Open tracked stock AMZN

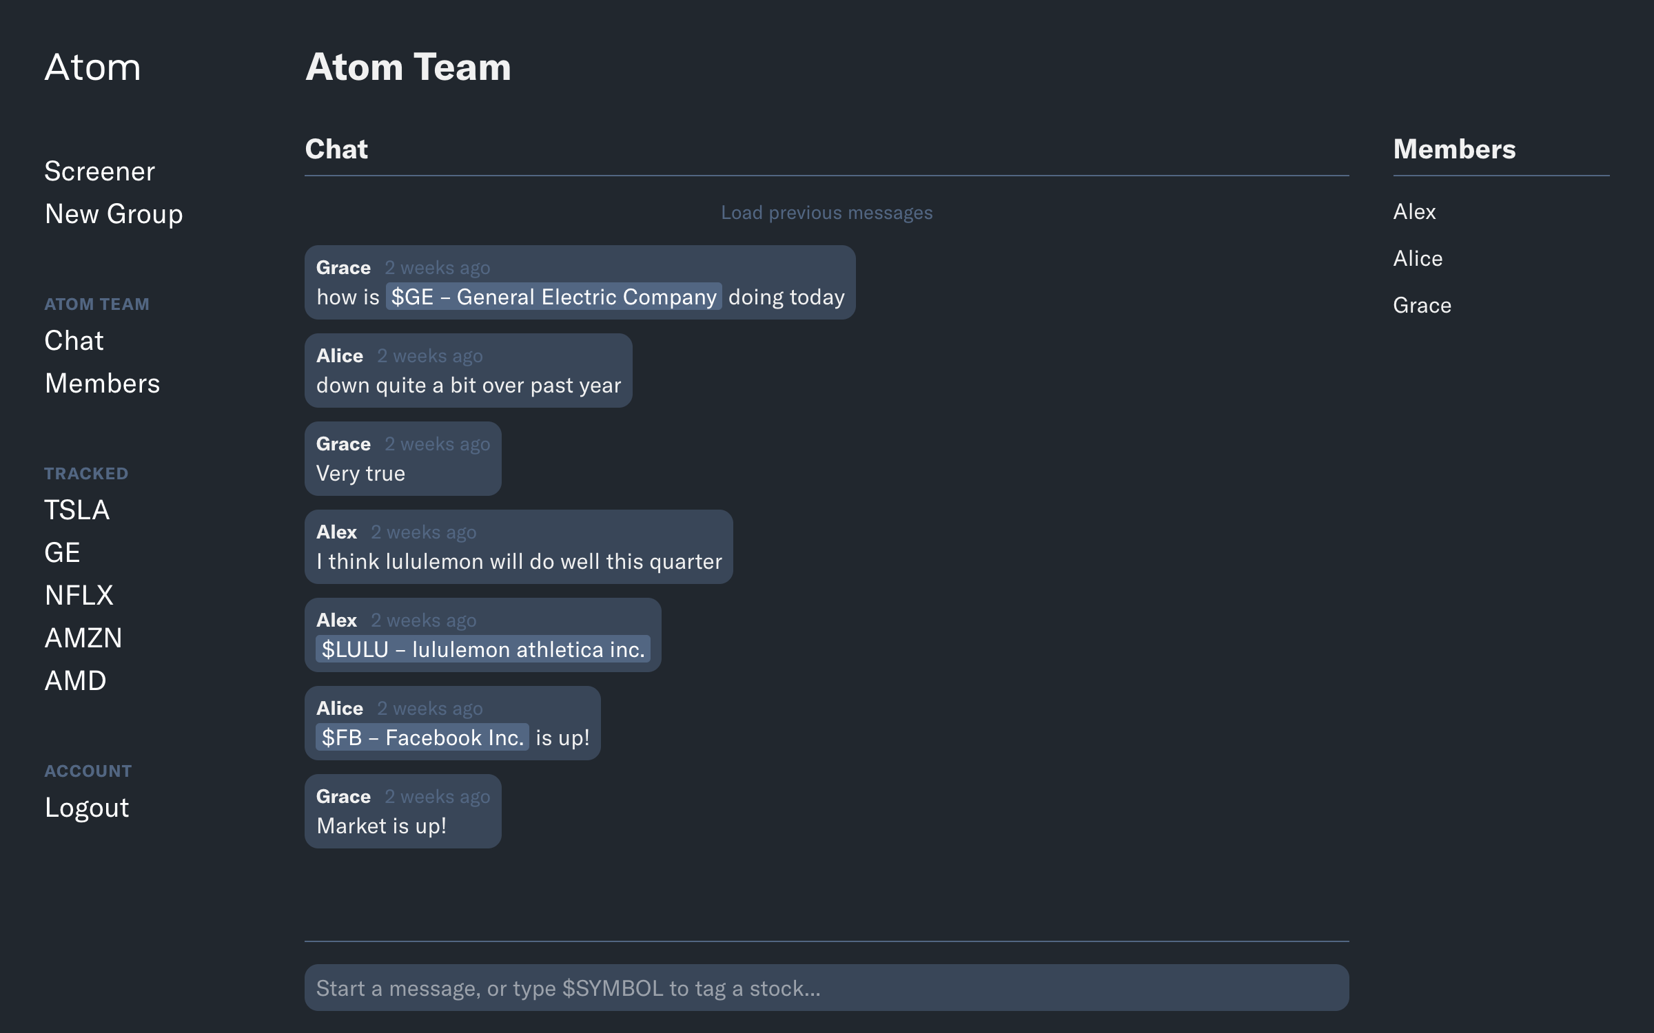tap(83, 638)
